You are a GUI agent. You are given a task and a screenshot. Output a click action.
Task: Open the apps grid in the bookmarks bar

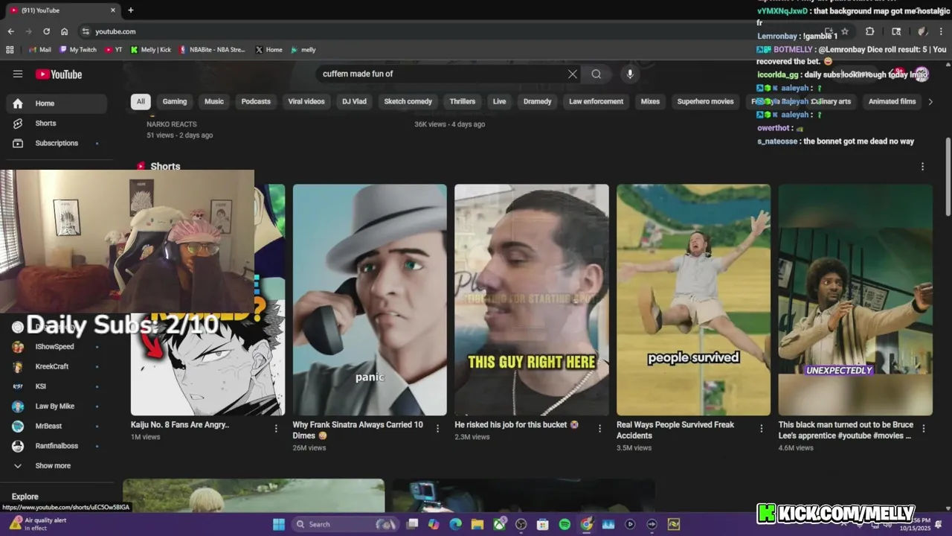coord(10,50)
